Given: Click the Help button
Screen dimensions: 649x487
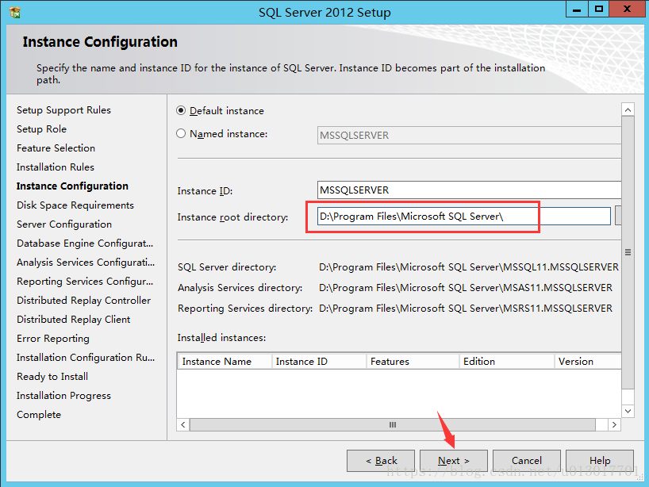Looking at the screenshot, I should [600, 461].
